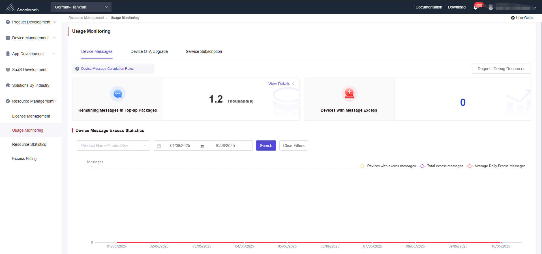This screenshot has width=542, height=254.
Task: Click Remaining Messages in Top-up Packages label
Action: (x=117, y=110)
